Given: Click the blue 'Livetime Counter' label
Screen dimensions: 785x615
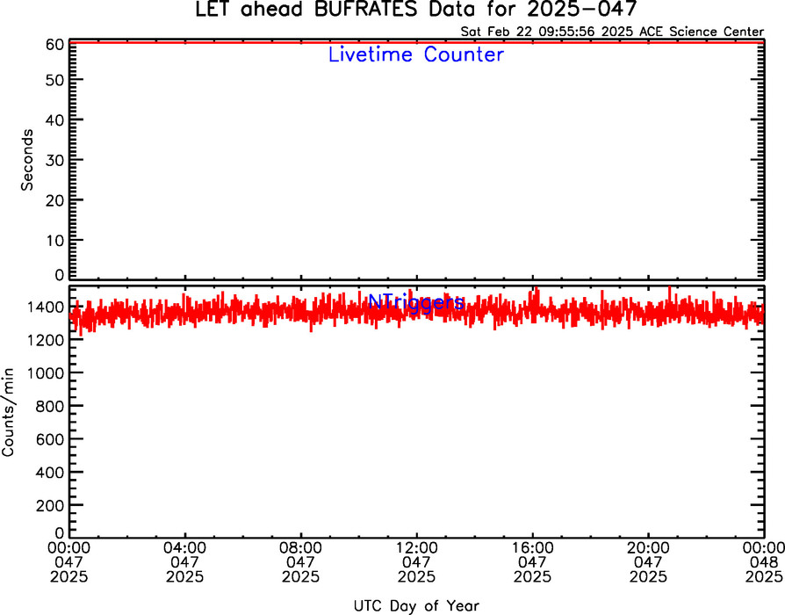Looking at the screenshot, I should [415, 54].
